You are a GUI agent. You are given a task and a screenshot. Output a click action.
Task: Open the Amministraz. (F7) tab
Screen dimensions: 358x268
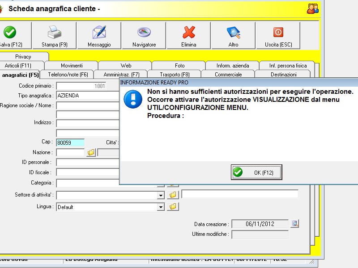[121, 75]
